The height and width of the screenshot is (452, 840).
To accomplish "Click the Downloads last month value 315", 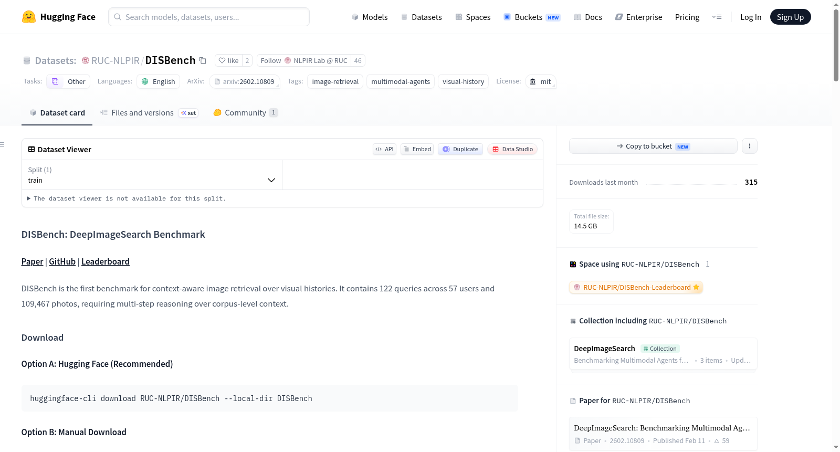I will point(751,182).
